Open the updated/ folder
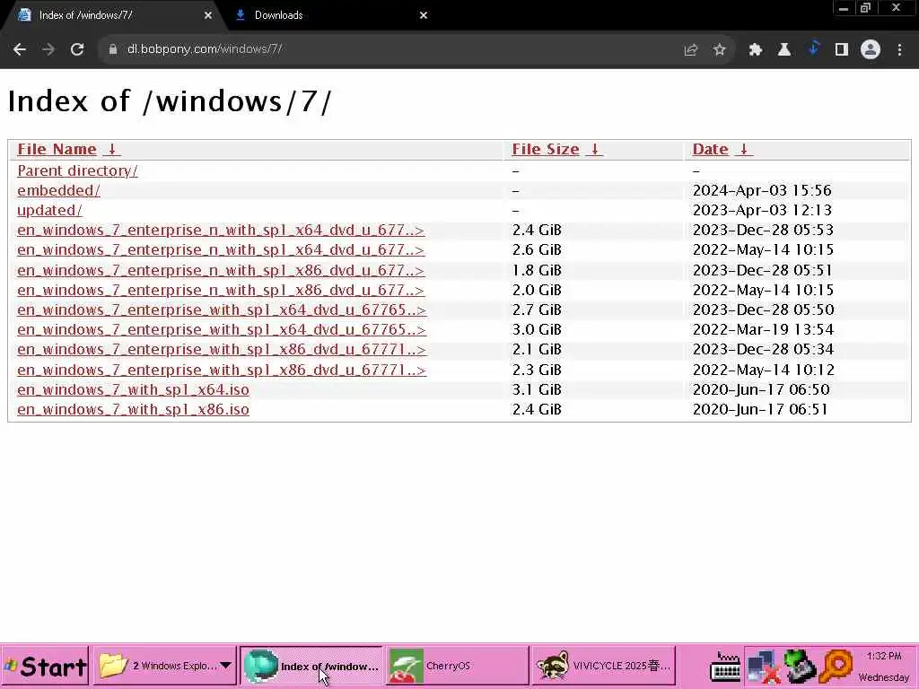 50,210
